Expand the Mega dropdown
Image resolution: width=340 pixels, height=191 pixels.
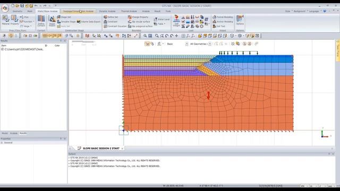(26, 26)
